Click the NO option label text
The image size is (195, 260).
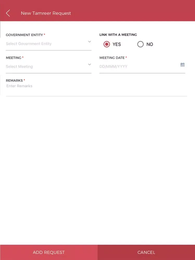150,44
